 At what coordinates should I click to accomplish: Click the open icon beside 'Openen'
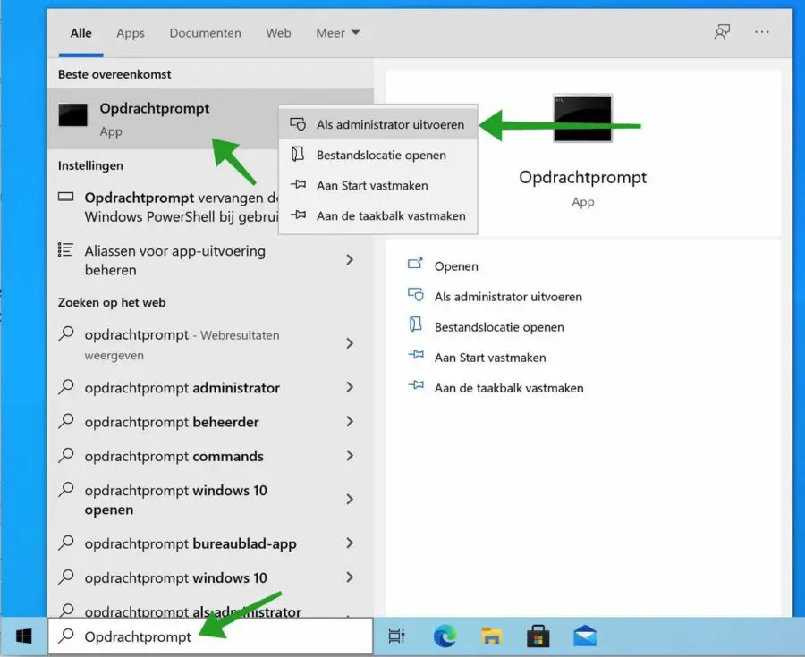[x=415, y=264]
